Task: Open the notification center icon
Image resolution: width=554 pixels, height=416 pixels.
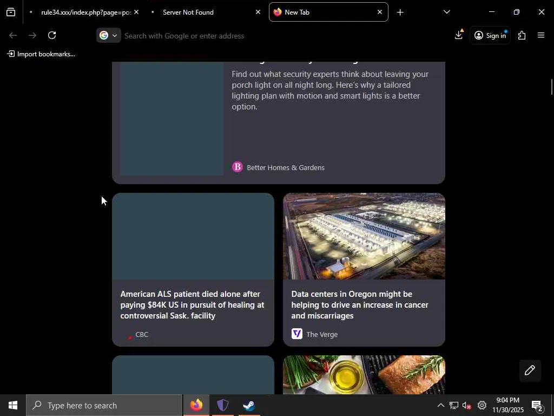Action: point(537,405)
